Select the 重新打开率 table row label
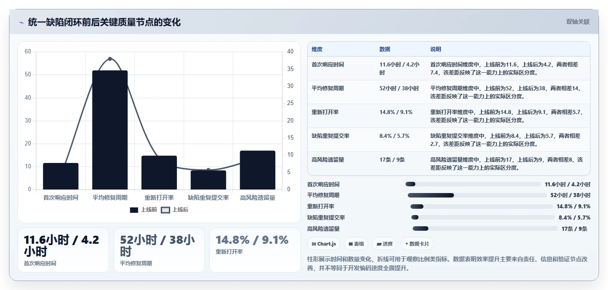The height and width of the screenshot is (290, 608). pos(325,112)
